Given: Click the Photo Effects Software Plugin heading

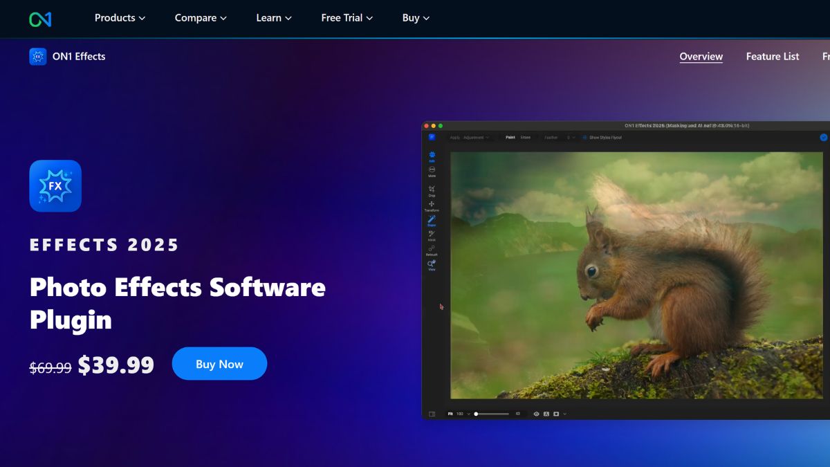Looking at the screenshot, I should pos(178,303).
